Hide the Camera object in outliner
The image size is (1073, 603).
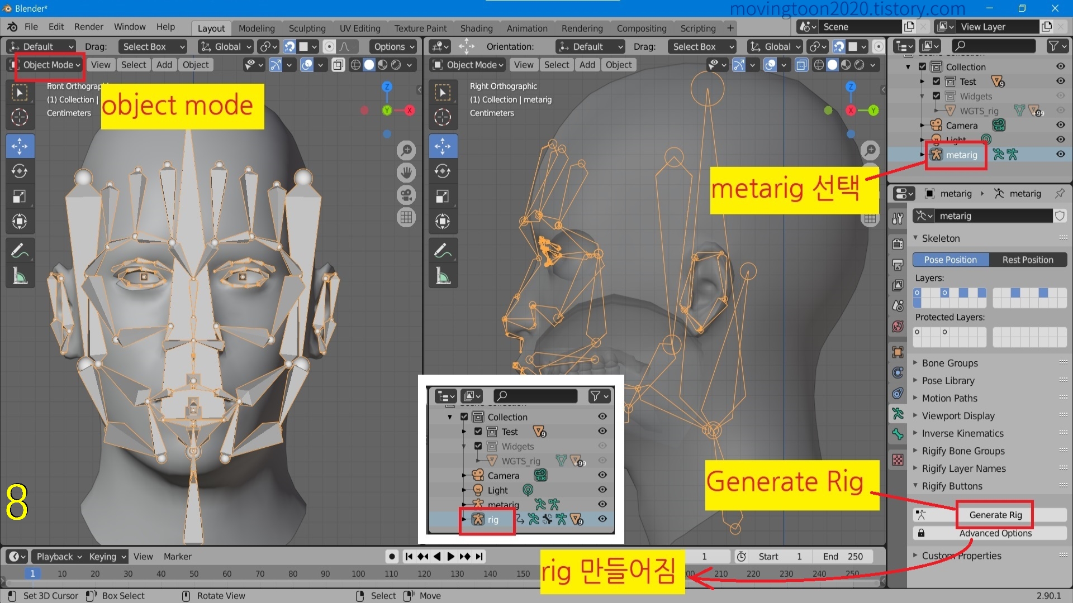pyautogui.click(x=1060, y=125)
